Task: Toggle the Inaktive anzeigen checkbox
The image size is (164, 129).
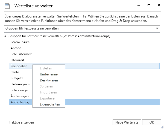Action: (5, 122)
